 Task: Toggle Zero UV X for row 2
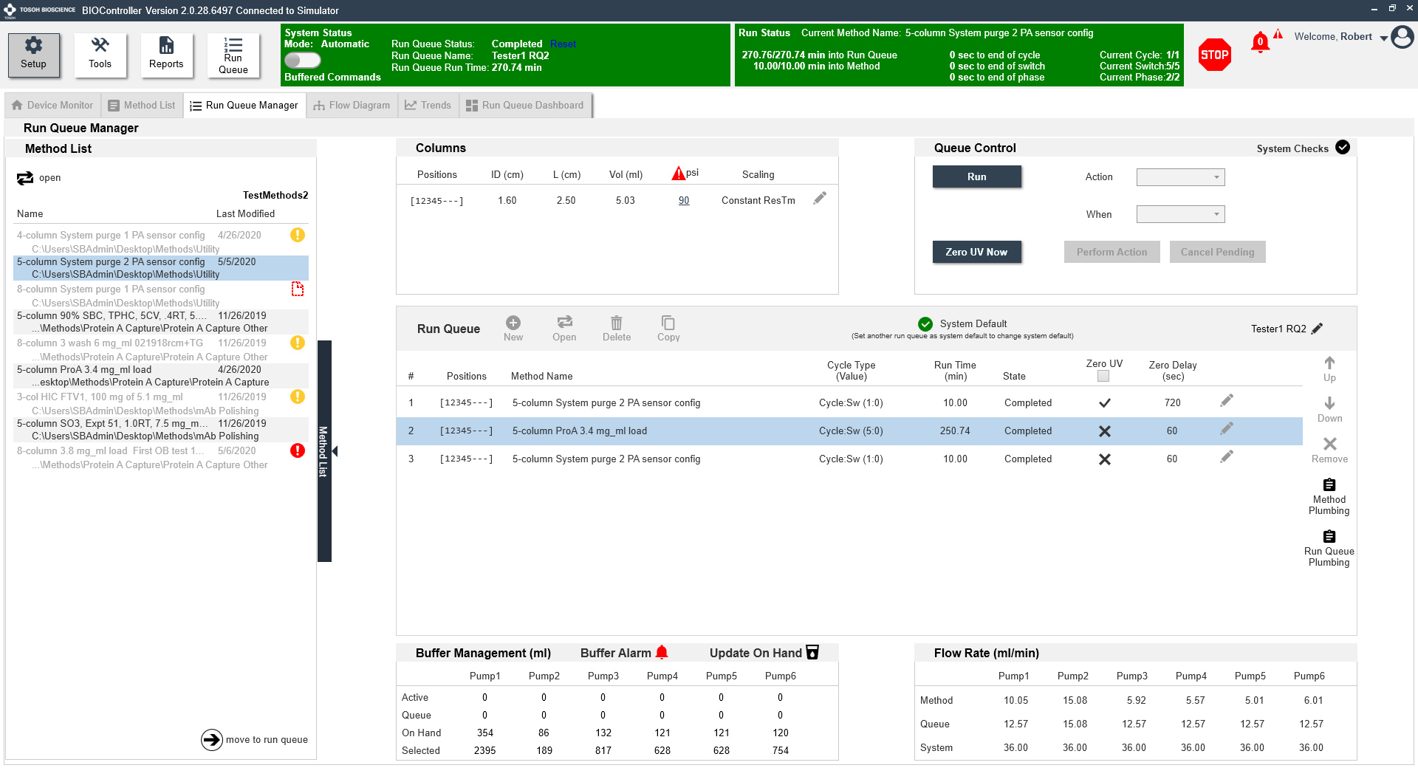(1105, 431)
